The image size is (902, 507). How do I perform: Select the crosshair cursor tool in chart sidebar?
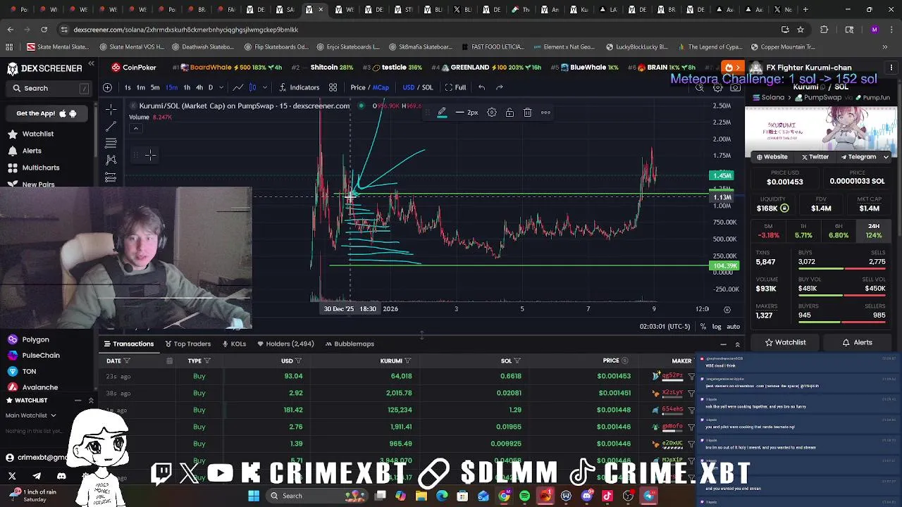(111, 110)
